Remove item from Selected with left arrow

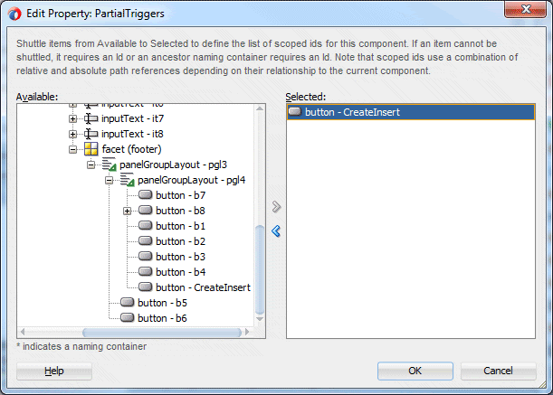pos(276,231)
